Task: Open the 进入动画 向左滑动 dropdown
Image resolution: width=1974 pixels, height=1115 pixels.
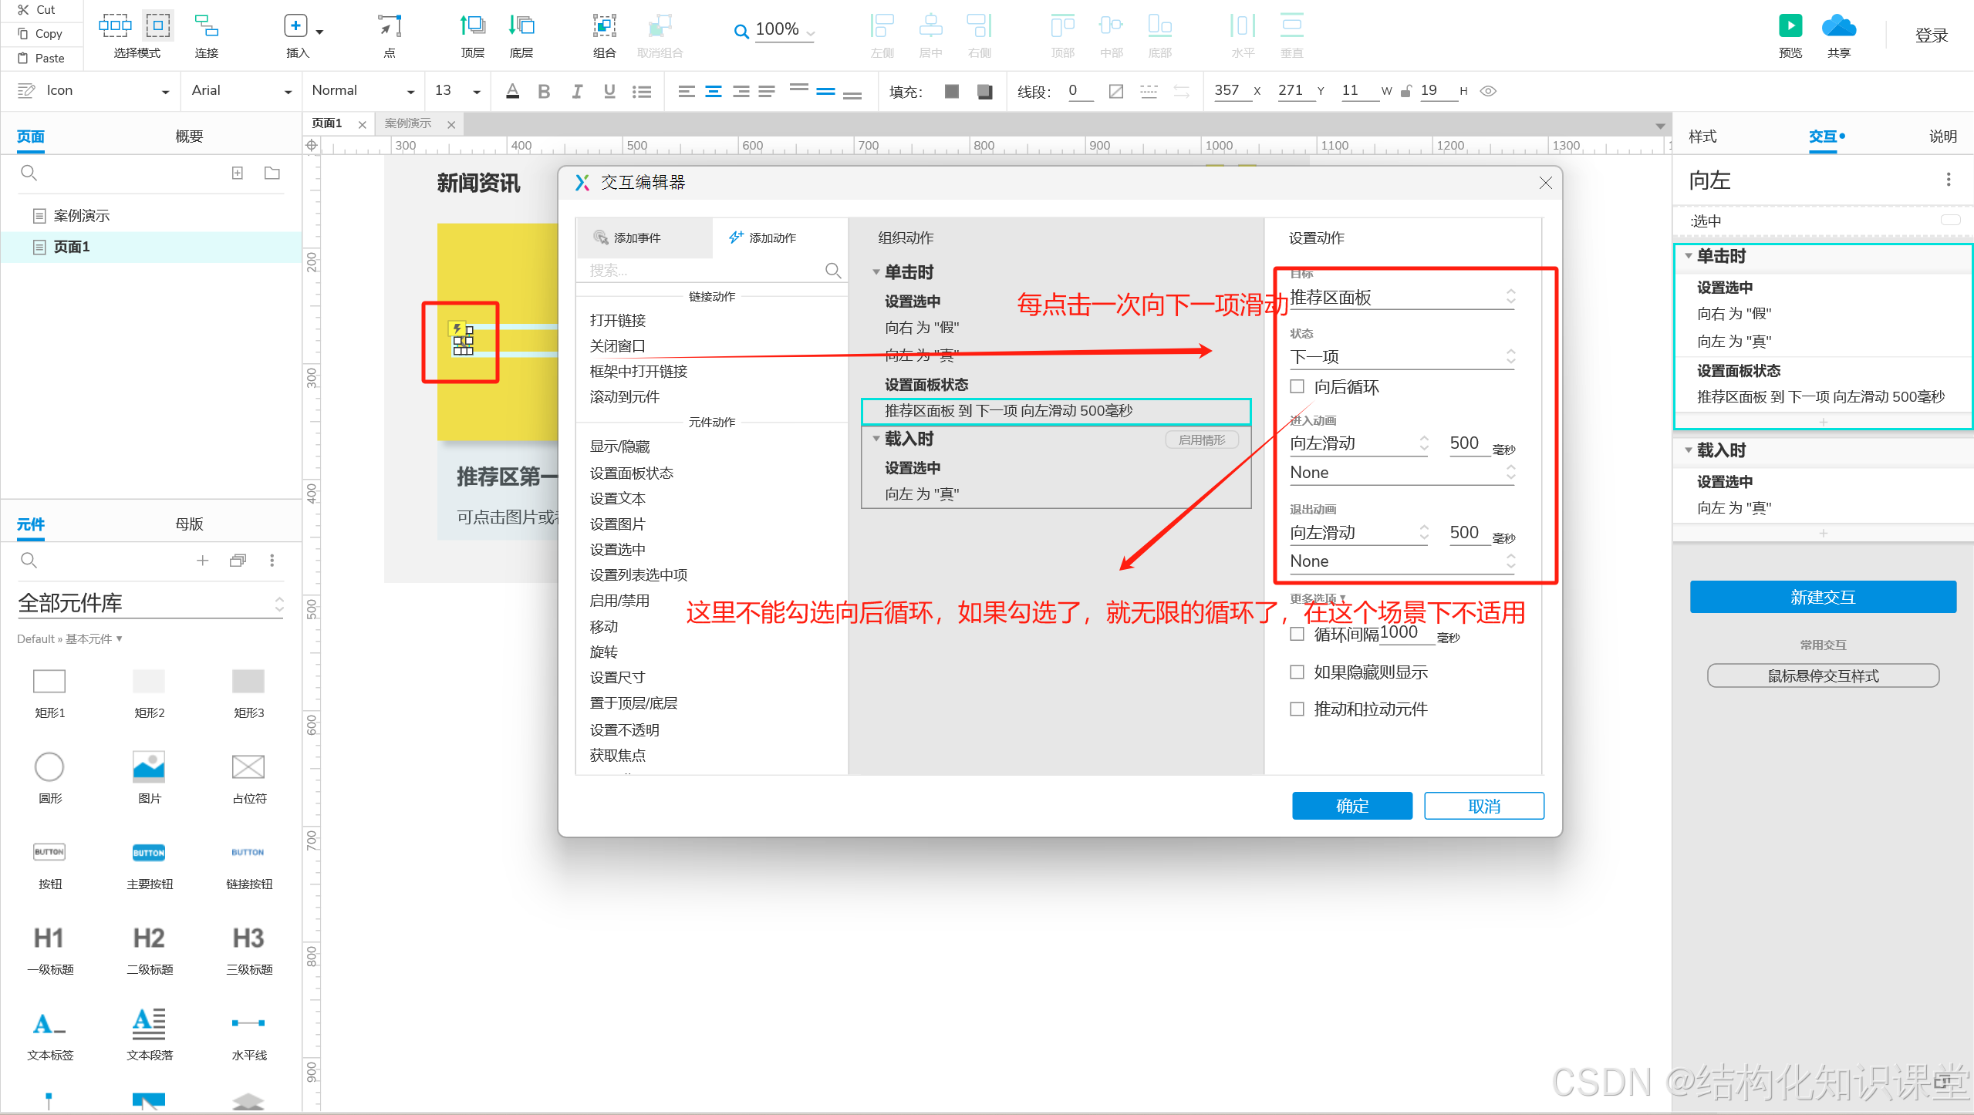Action: coord(1359,443)
